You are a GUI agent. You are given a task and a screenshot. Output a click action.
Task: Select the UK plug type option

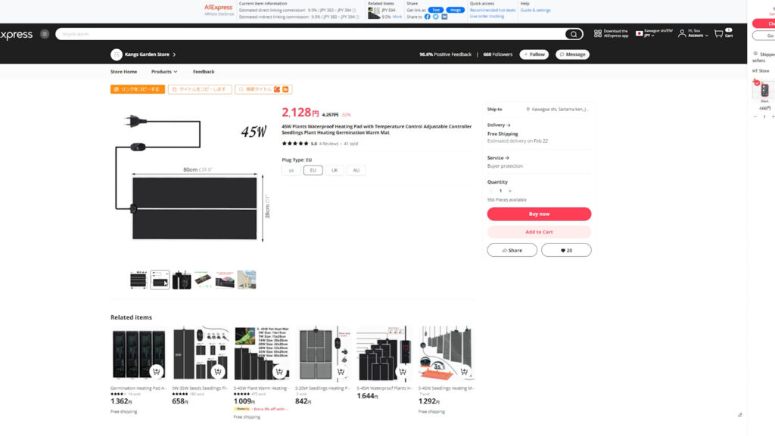coord(335,170)
